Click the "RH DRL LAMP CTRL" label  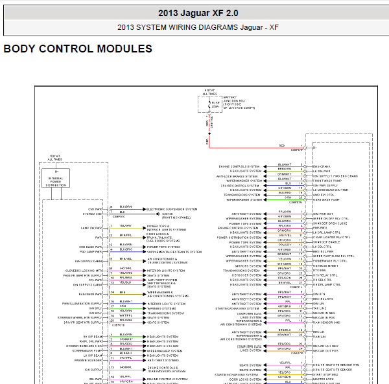(327, 284)
